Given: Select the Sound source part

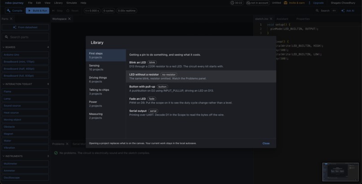Looking at the screenshot, I should pos(26,106).
